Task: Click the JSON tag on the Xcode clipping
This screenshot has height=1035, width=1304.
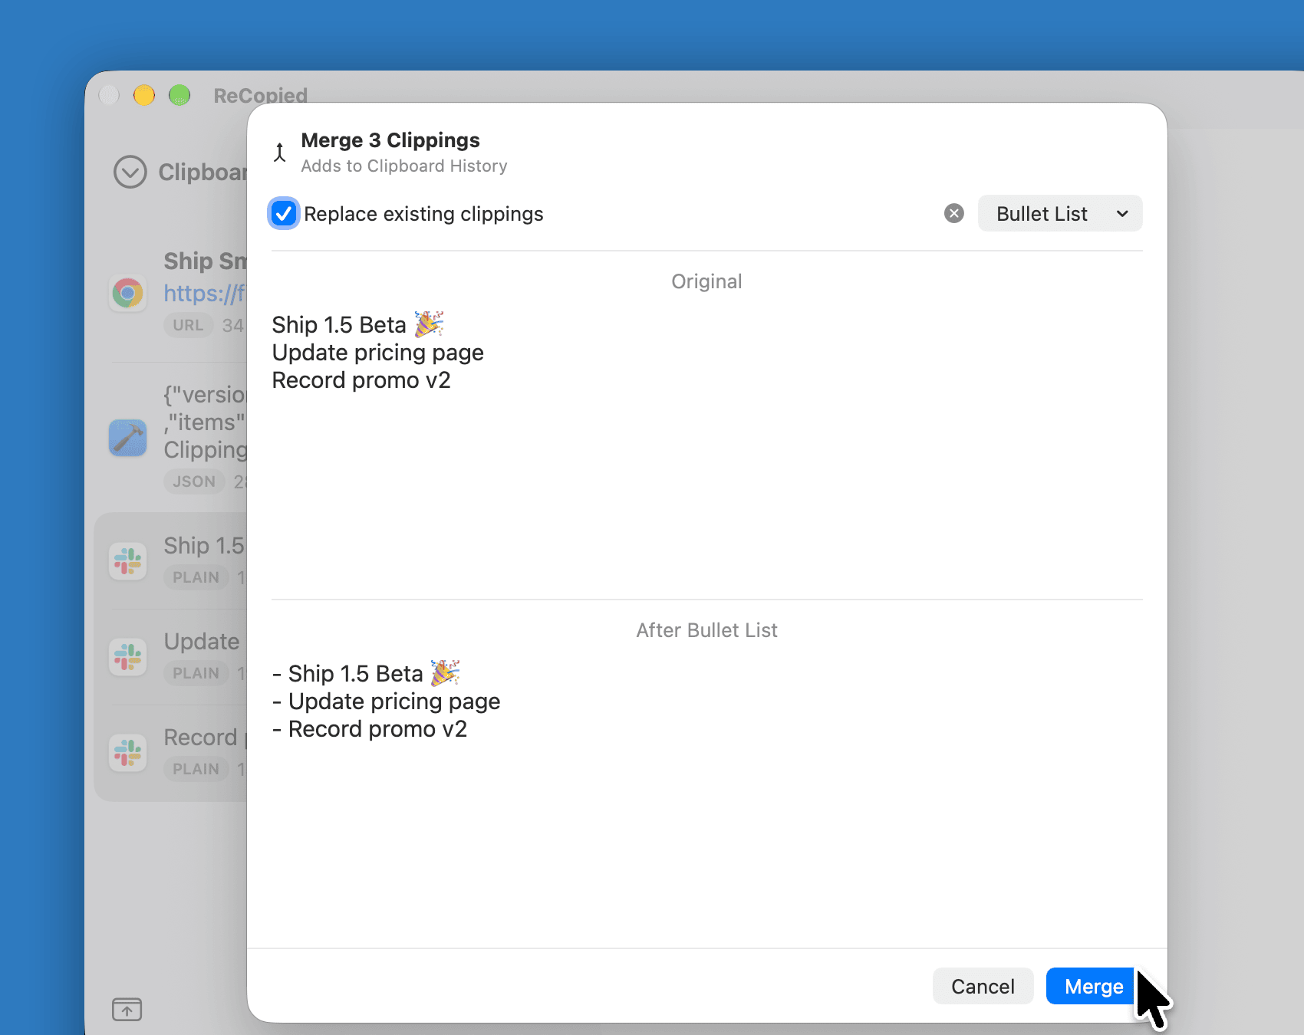Action: click(194, 481)
